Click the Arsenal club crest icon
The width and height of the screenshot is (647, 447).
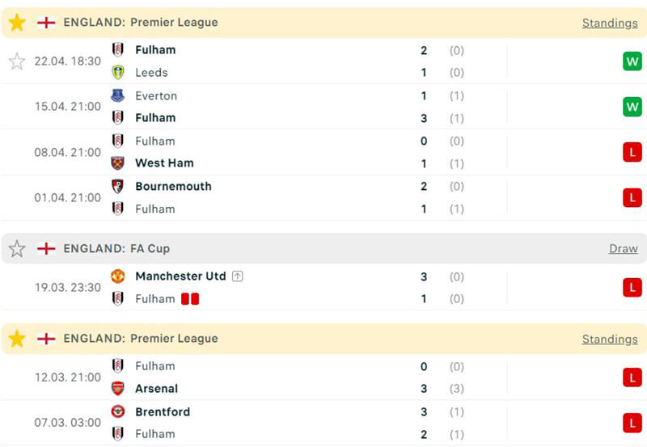coord(118,389)
